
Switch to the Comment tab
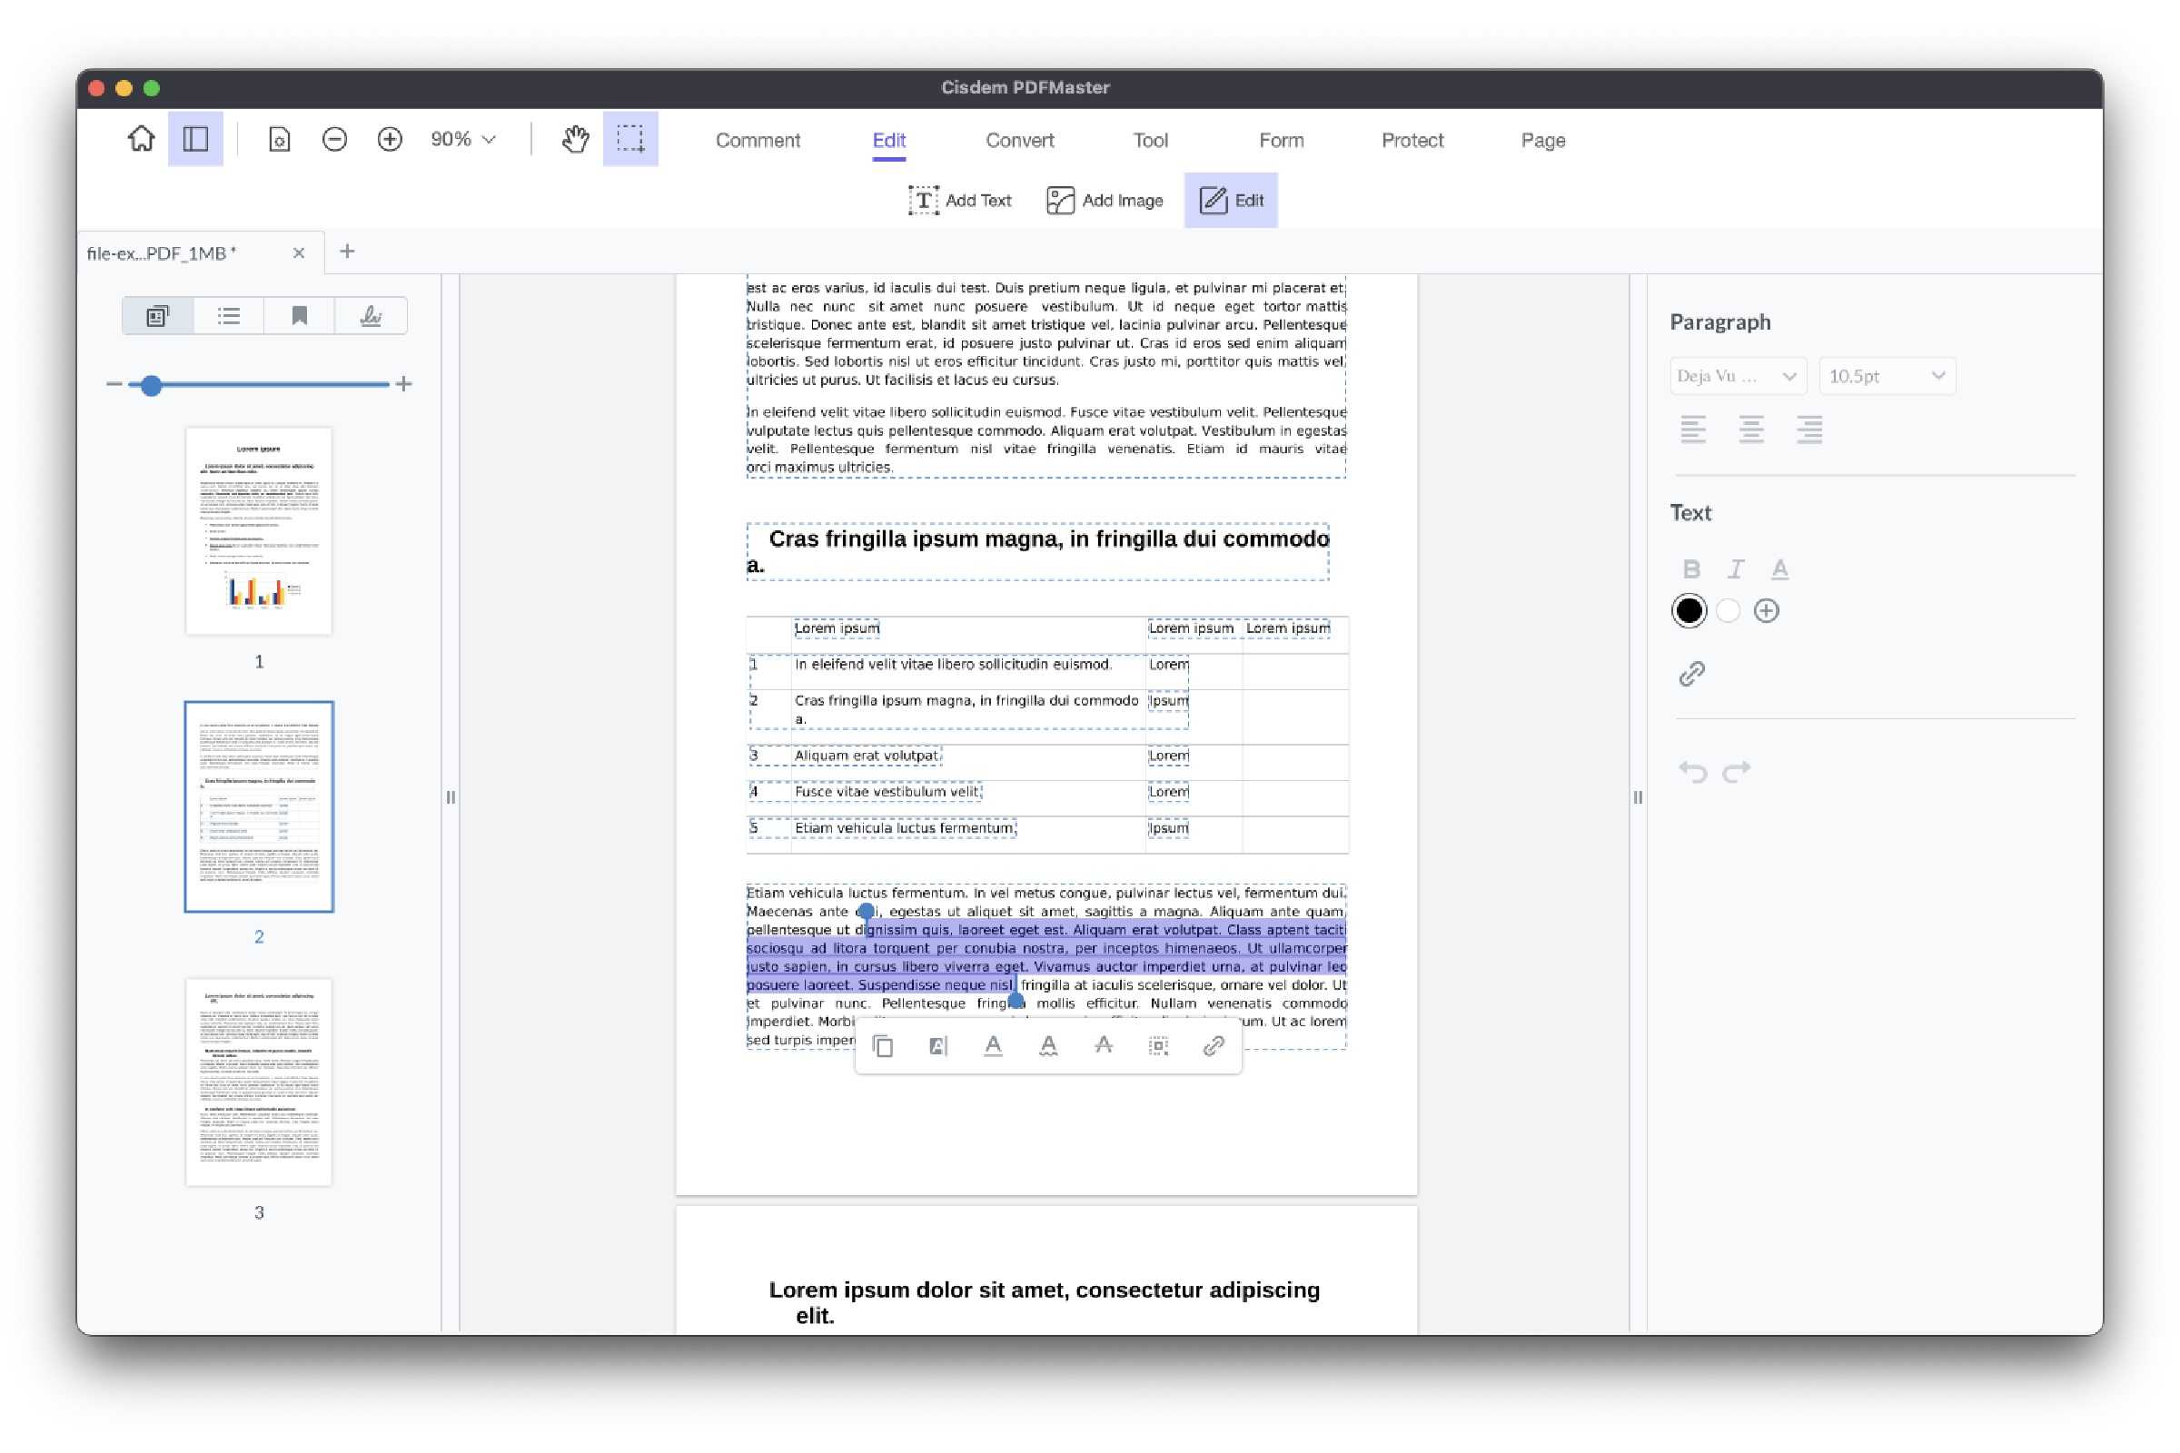(x=758, y=140)
